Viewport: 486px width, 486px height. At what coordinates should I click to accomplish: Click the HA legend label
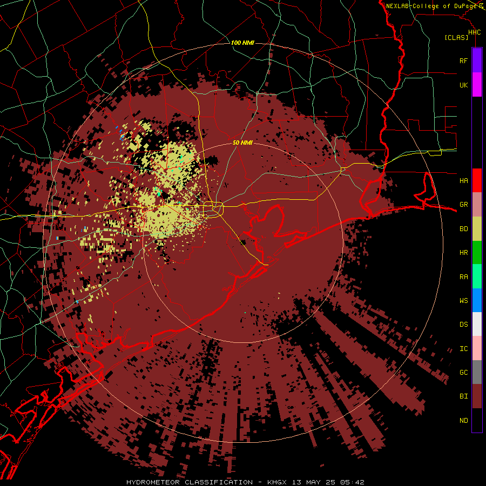pyautogui.click(x=463, y=180)
